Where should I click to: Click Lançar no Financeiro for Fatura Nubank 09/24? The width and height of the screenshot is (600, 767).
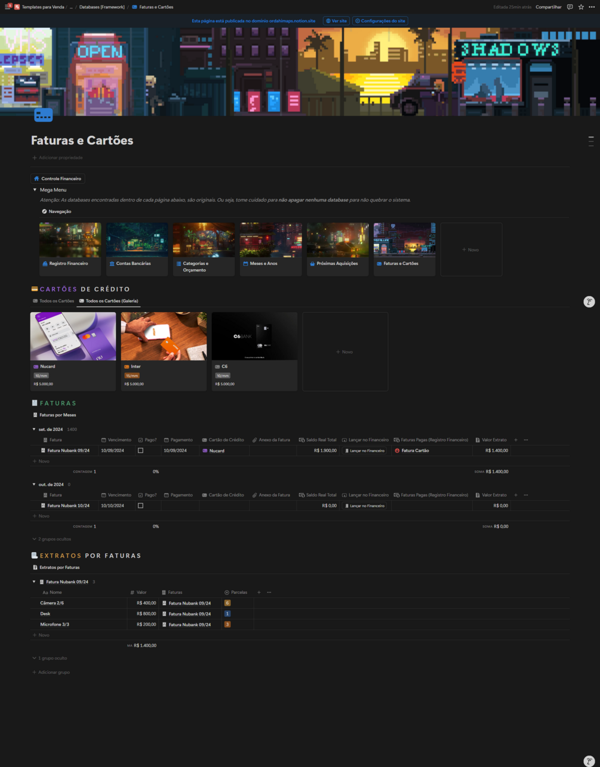pyautogui.click(x=365, y=451)
